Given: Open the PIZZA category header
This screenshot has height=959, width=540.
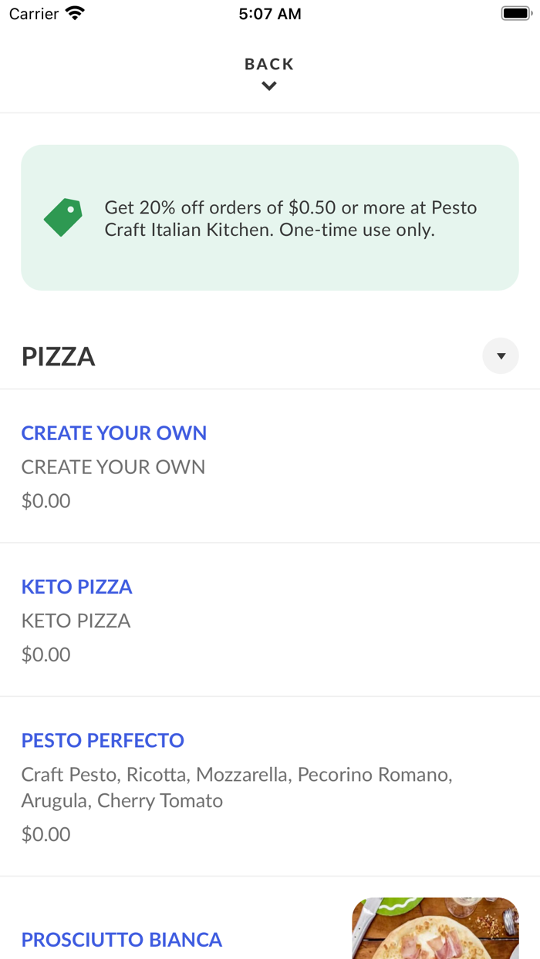Looking at the screenshot, I should coord(58,356).
